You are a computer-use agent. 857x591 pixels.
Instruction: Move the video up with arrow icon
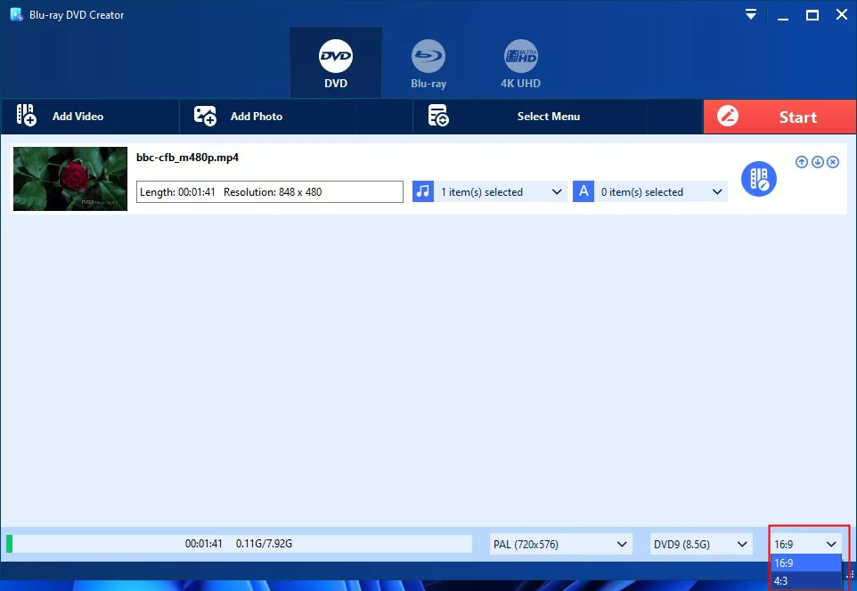coord(802,162)
